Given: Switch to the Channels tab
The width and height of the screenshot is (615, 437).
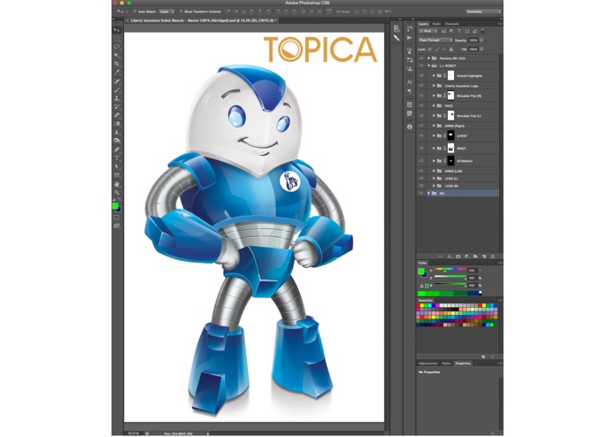Looking at the screenshot, I should click(452, 24).
